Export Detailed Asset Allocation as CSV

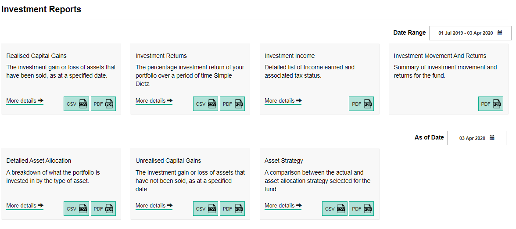[x=76, y=209]
